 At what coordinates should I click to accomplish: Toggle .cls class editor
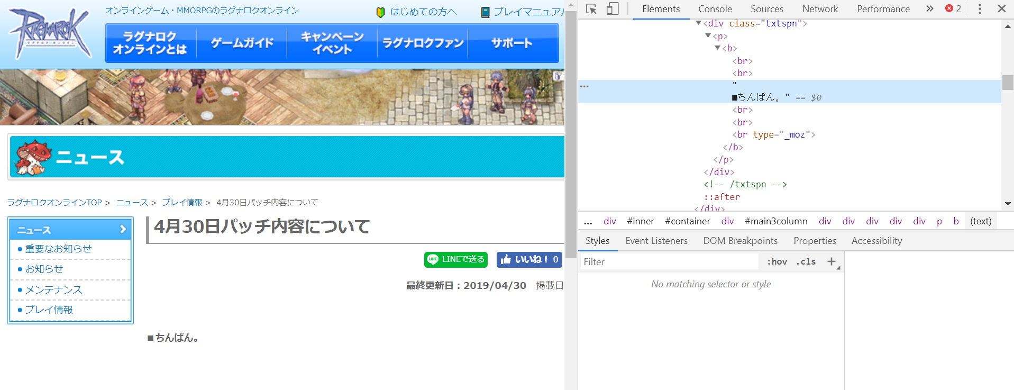click(806, 261)
